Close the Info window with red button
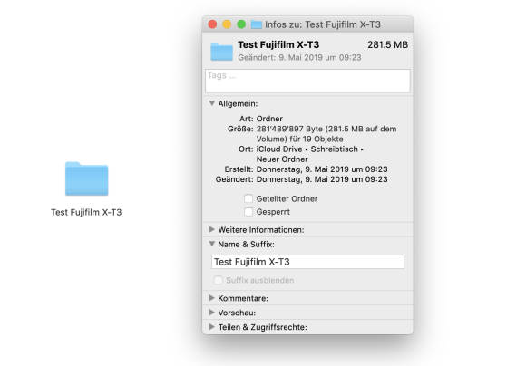526x366 pixels. [212, 24]
